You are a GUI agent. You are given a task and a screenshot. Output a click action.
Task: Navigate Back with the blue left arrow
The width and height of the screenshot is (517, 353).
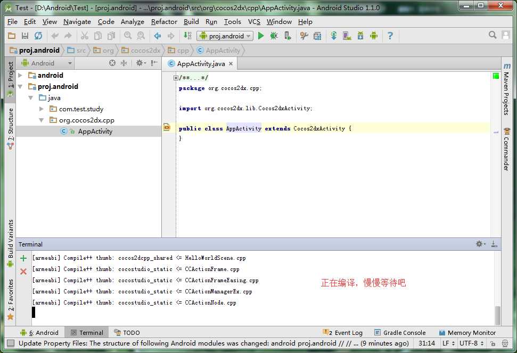158,36
